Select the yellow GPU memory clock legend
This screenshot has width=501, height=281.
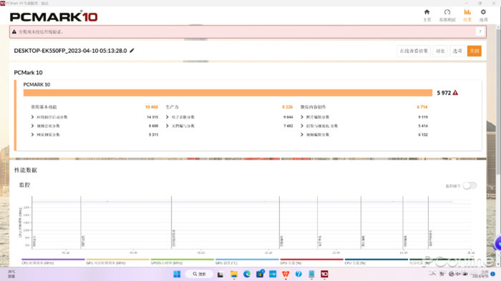click(117, 261)
